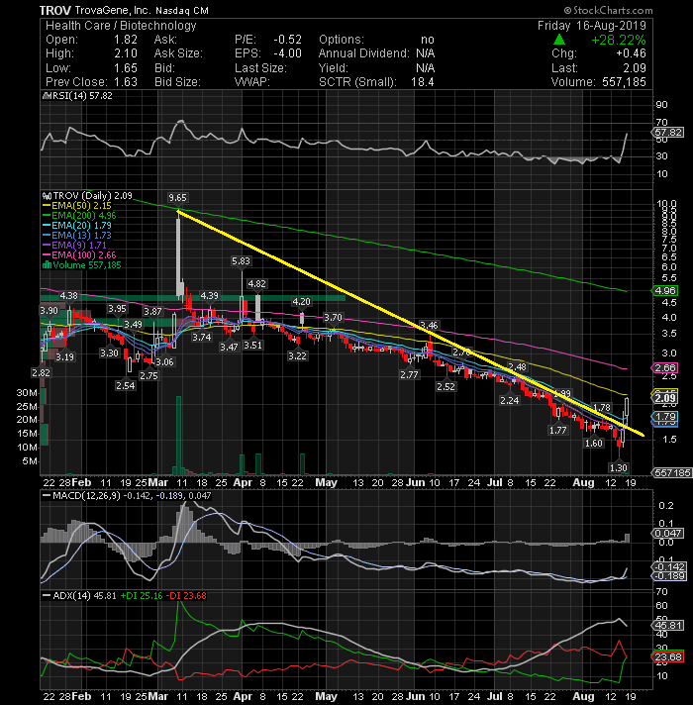Click the TROV (Daily) 2.09 legend entry
Viewport: 693px width, 705px height.
point(93,196)
